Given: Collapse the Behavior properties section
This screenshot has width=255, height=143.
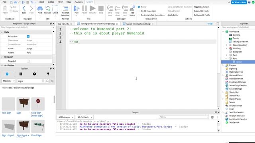Looking at the screenshot, I should [2, 57].
